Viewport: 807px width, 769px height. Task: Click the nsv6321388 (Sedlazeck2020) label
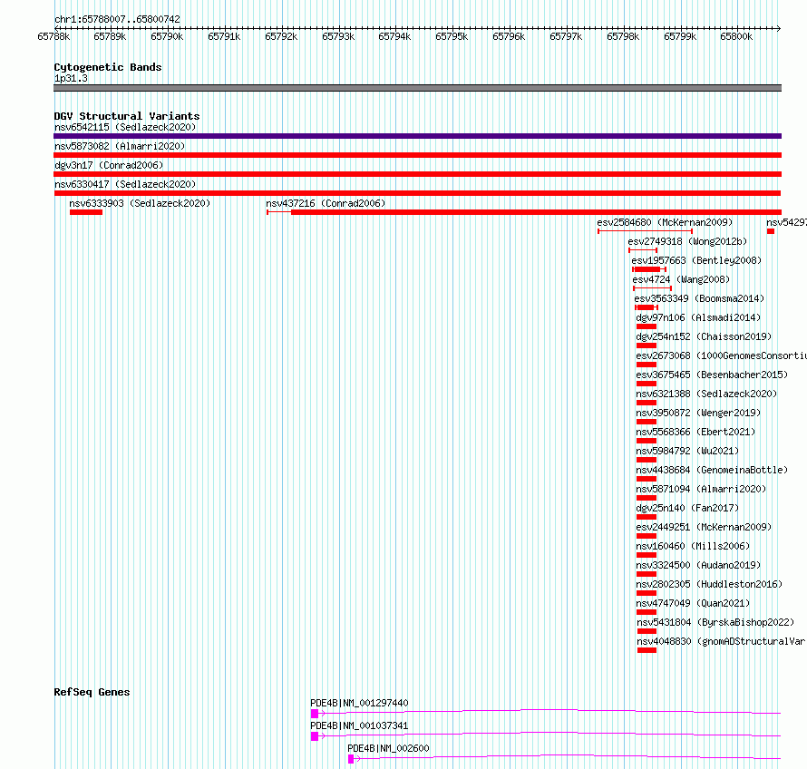[706, 394]
